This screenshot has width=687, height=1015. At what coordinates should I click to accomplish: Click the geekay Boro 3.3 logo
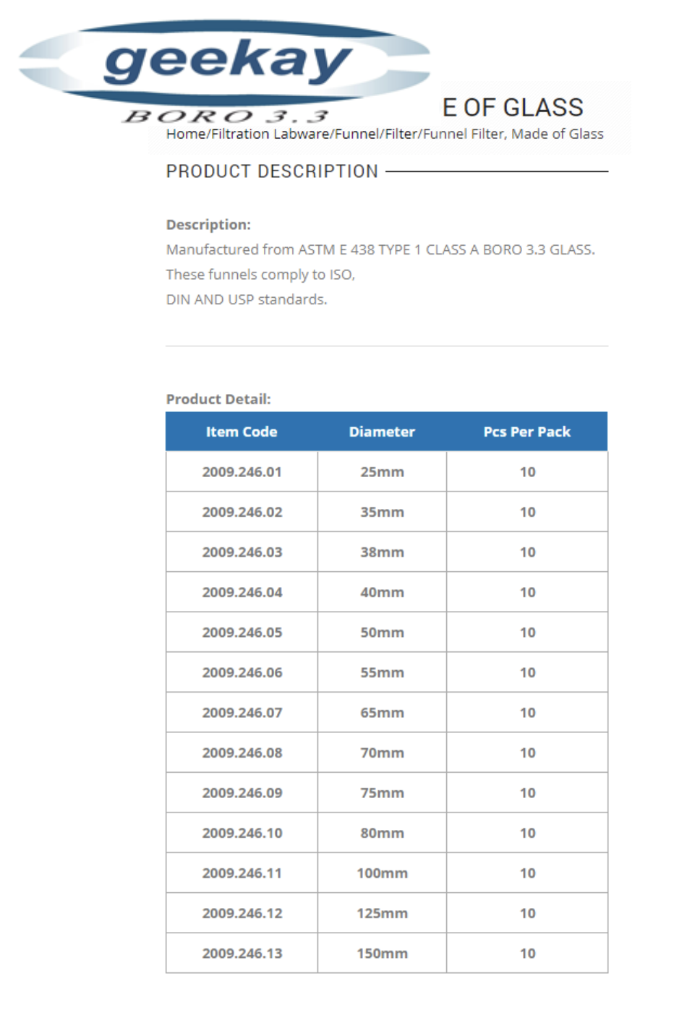(x=224, y=72)
